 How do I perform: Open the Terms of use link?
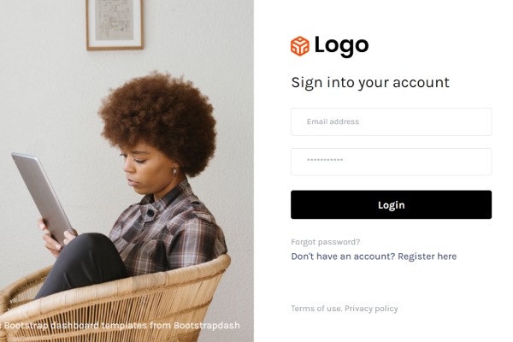coord(316,309)
